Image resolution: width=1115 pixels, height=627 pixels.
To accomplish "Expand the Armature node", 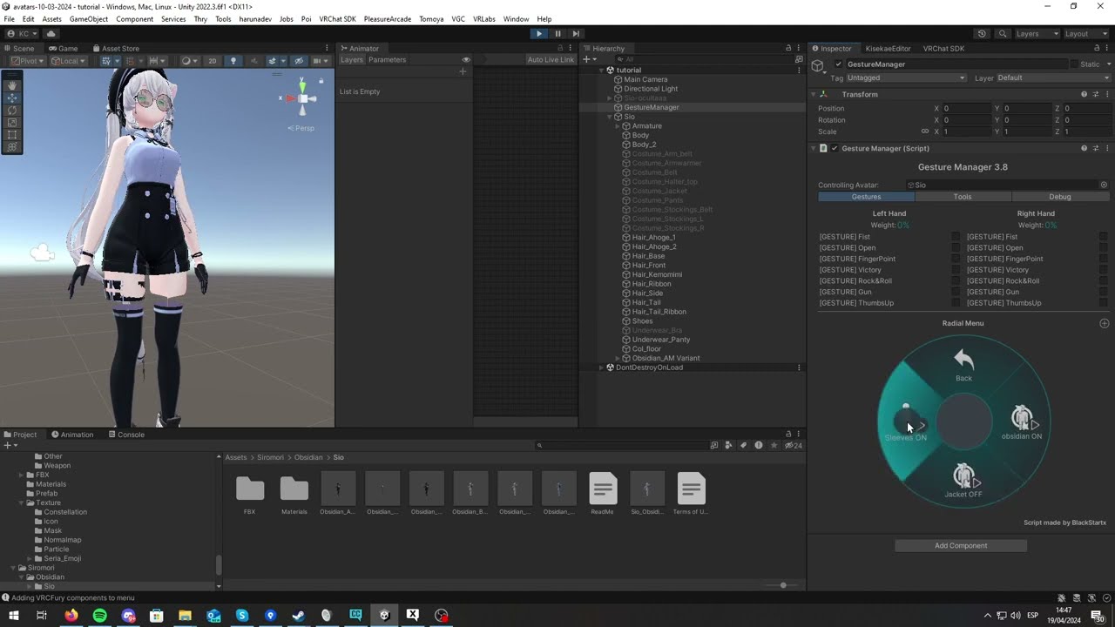I will pos(618,126).
